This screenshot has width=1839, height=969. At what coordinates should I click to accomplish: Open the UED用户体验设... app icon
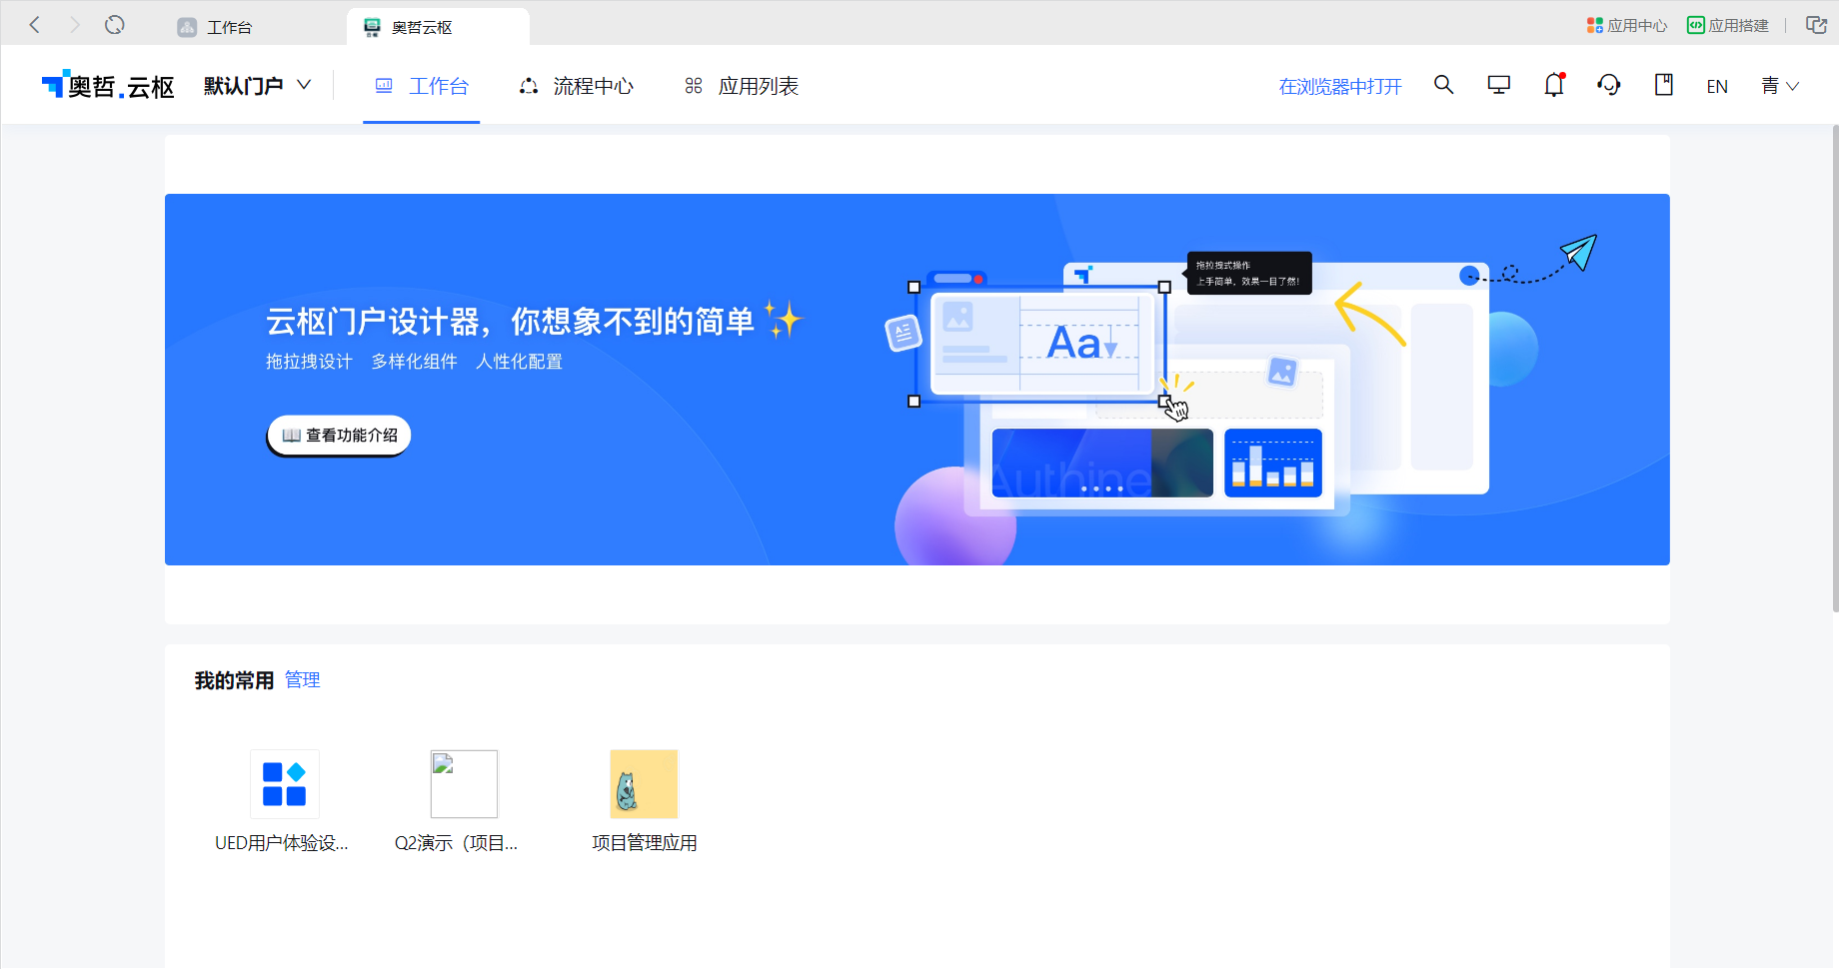click(285, 784)
